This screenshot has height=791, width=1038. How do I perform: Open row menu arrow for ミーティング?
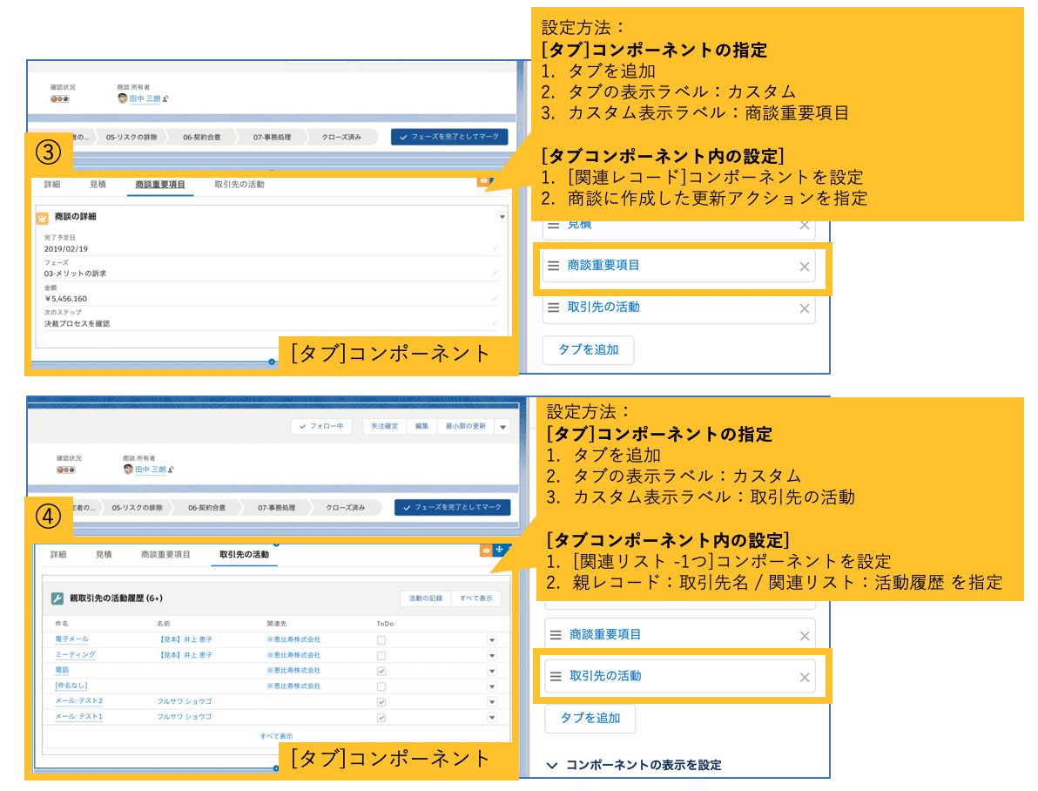(492, 656)
